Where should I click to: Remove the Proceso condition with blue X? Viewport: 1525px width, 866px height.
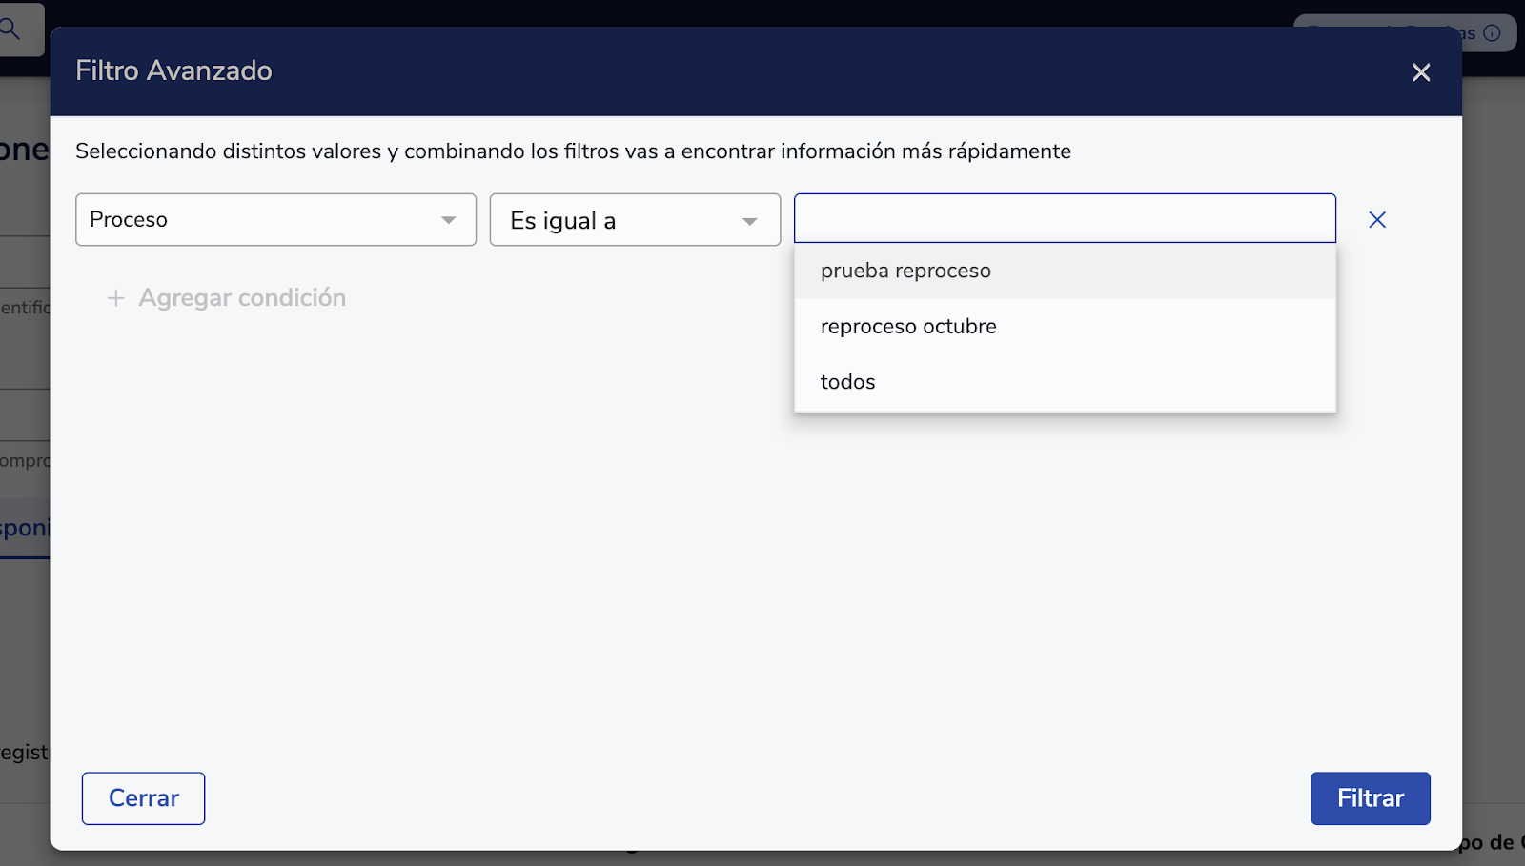point(1377,220)
